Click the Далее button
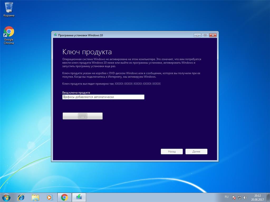270x202 pixels. (196, 151)
